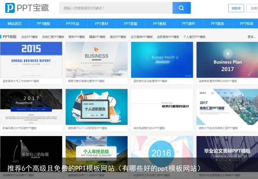Open the 2017 PowerPoint dark-blue thumbnail
Viewport: 258px width, 179px height.
(31, 107)
